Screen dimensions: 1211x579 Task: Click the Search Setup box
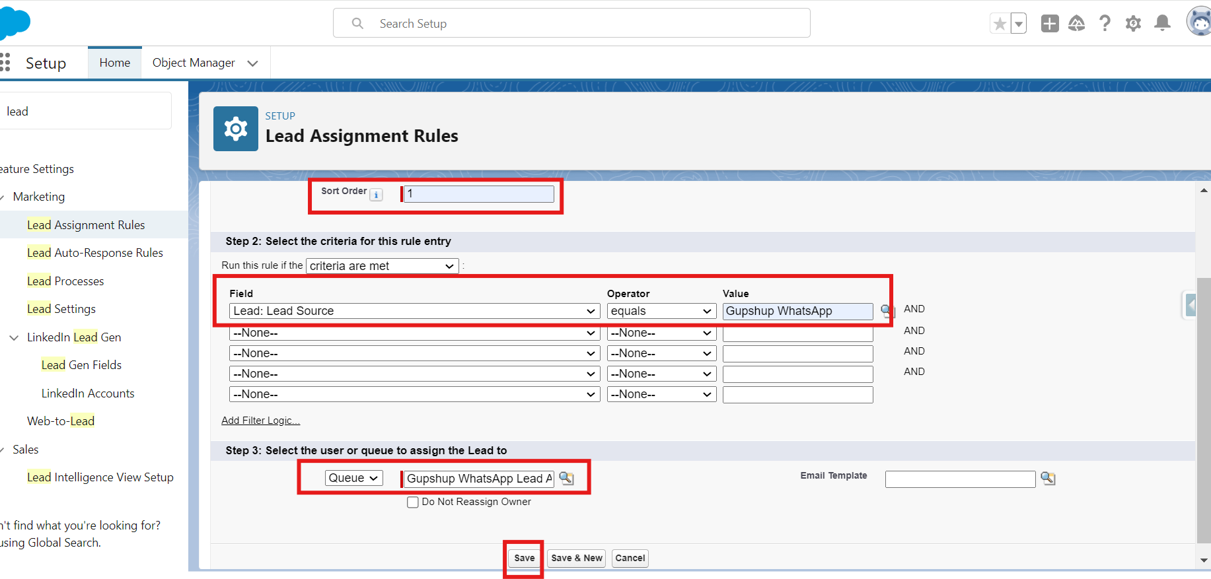coord(571,23)
